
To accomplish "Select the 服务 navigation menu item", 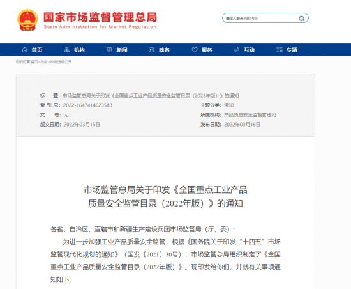I will [x=207, y=50].
